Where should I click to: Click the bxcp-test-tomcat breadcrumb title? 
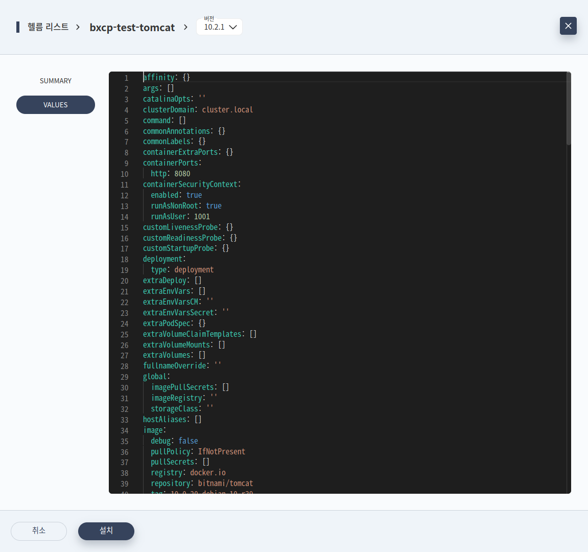[x=132, y=28]
